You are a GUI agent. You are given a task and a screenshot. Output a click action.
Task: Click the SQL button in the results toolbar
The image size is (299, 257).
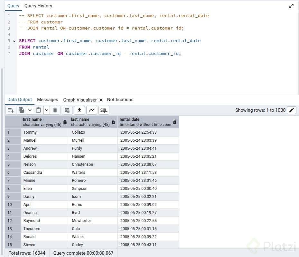pyautogui.click(x=104, y=110)
